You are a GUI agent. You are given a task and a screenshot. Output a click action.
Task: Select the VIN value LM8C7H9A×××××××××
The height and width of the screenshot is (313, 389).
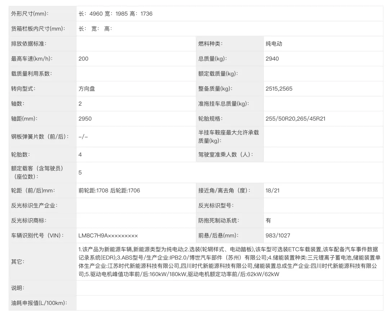tap(108, 235)
